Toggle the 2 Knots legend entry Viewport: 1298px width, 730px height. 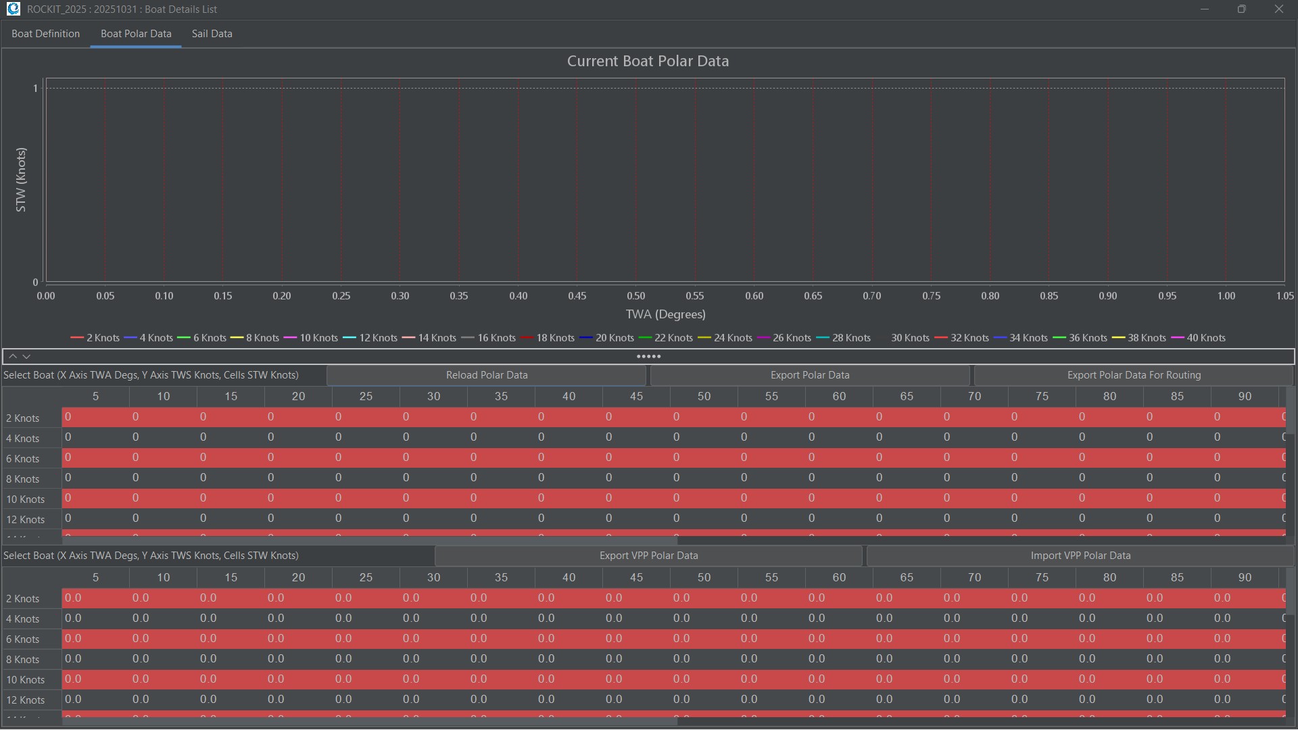pos(95,338)
